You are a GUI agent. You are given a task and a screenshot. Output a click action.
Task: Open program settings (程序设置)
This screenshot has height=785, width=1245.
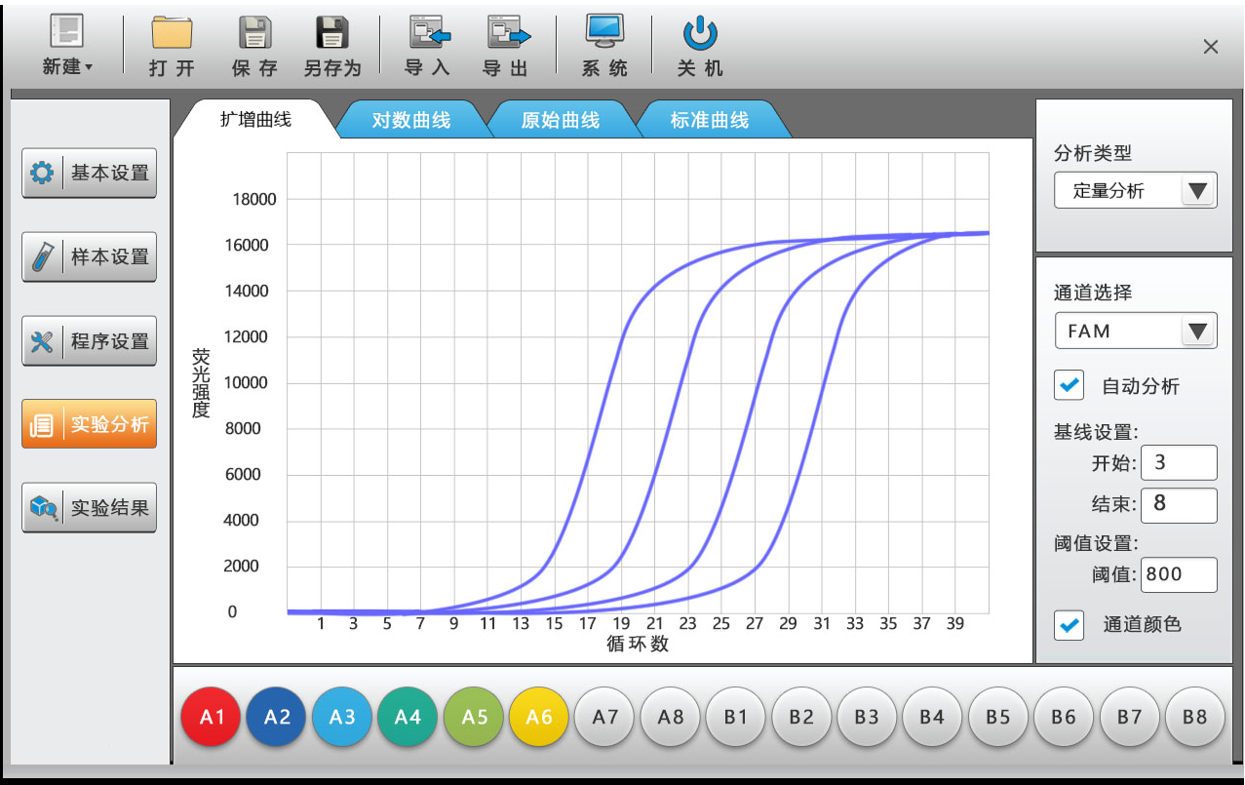coord(90,341)
